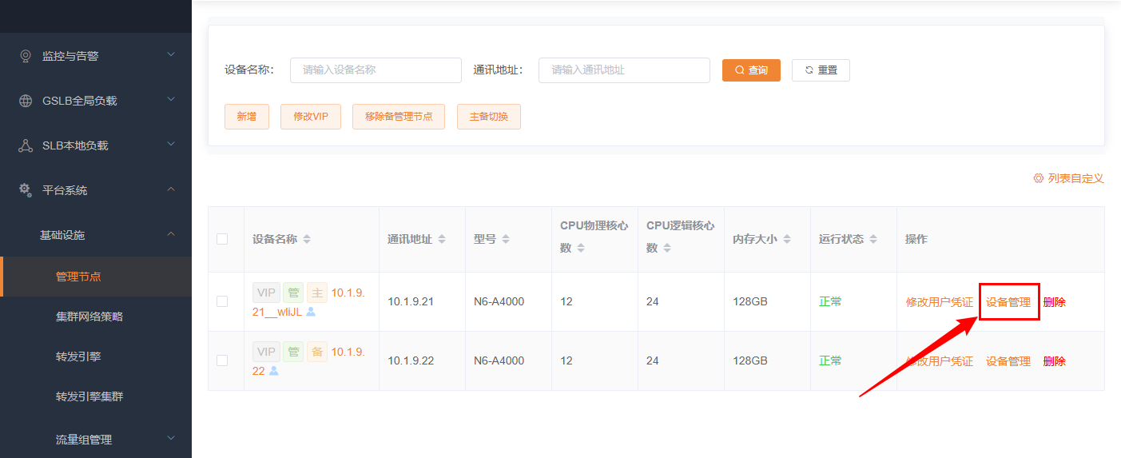Click user icon next to 10.1.9.21__wliJL
Viewport: 1121px width, 458px height.
(x=311, y=312)
